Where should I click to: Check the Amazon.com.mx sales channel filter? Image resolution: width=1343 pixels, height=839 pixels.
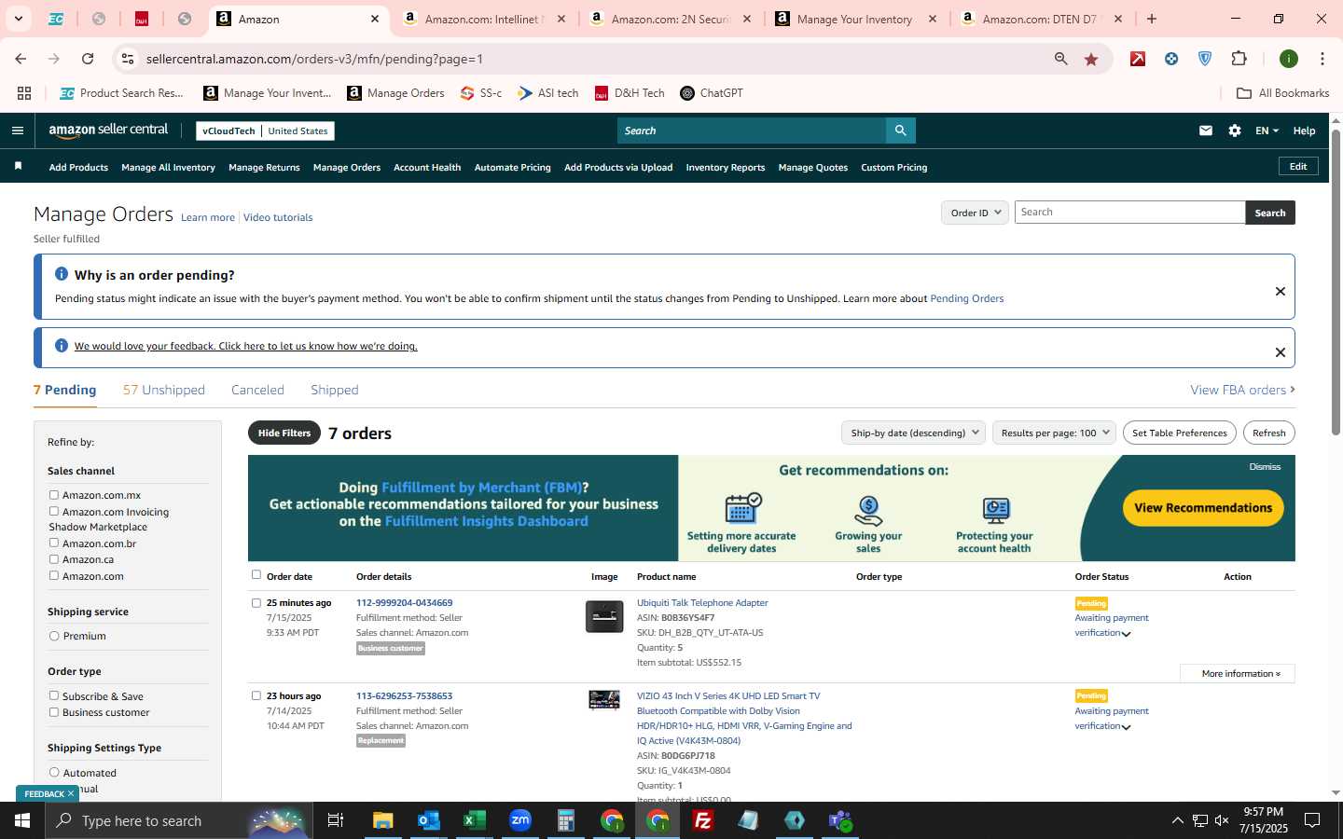[x=54, y=495]
